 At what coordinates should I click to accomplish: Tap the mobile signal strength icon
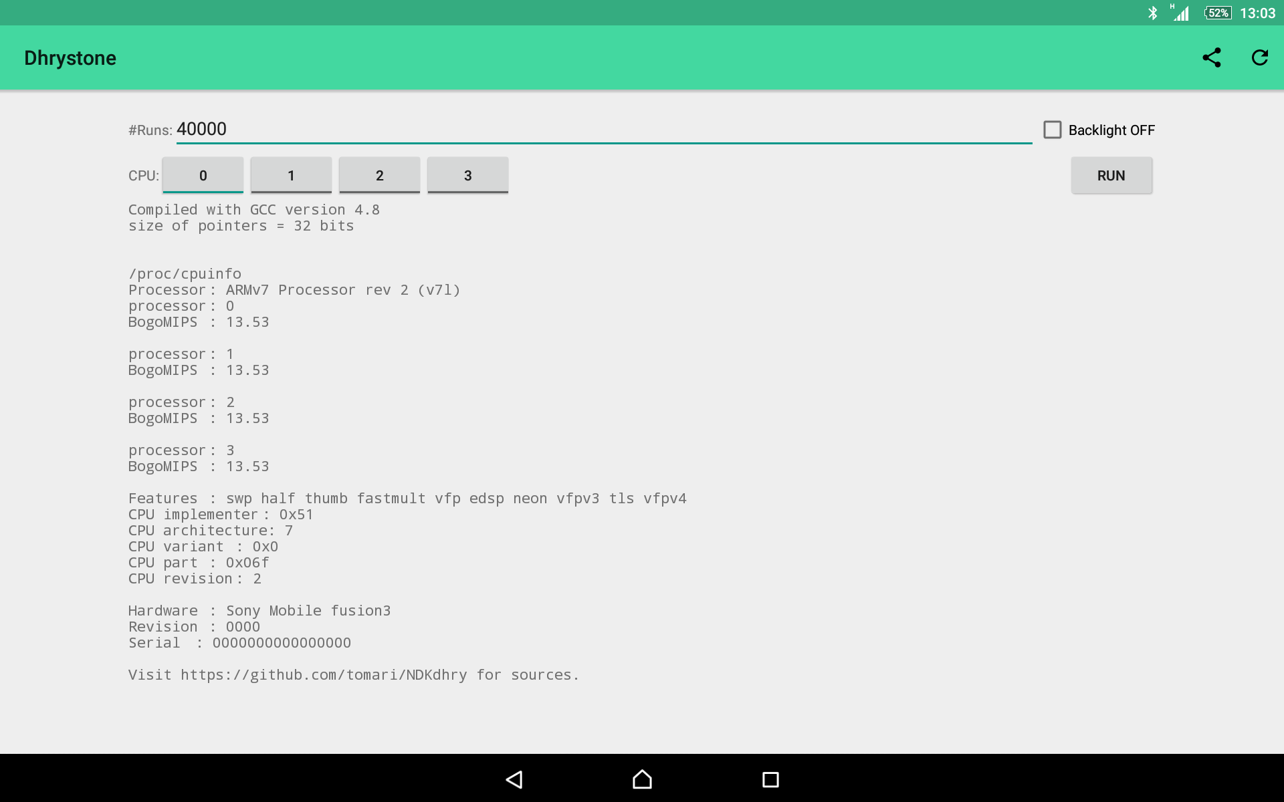point(1181,13)
